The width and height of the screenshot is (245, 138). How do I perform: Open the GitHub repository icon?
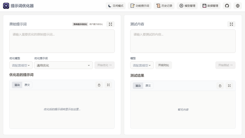click(x=227, y=6)
